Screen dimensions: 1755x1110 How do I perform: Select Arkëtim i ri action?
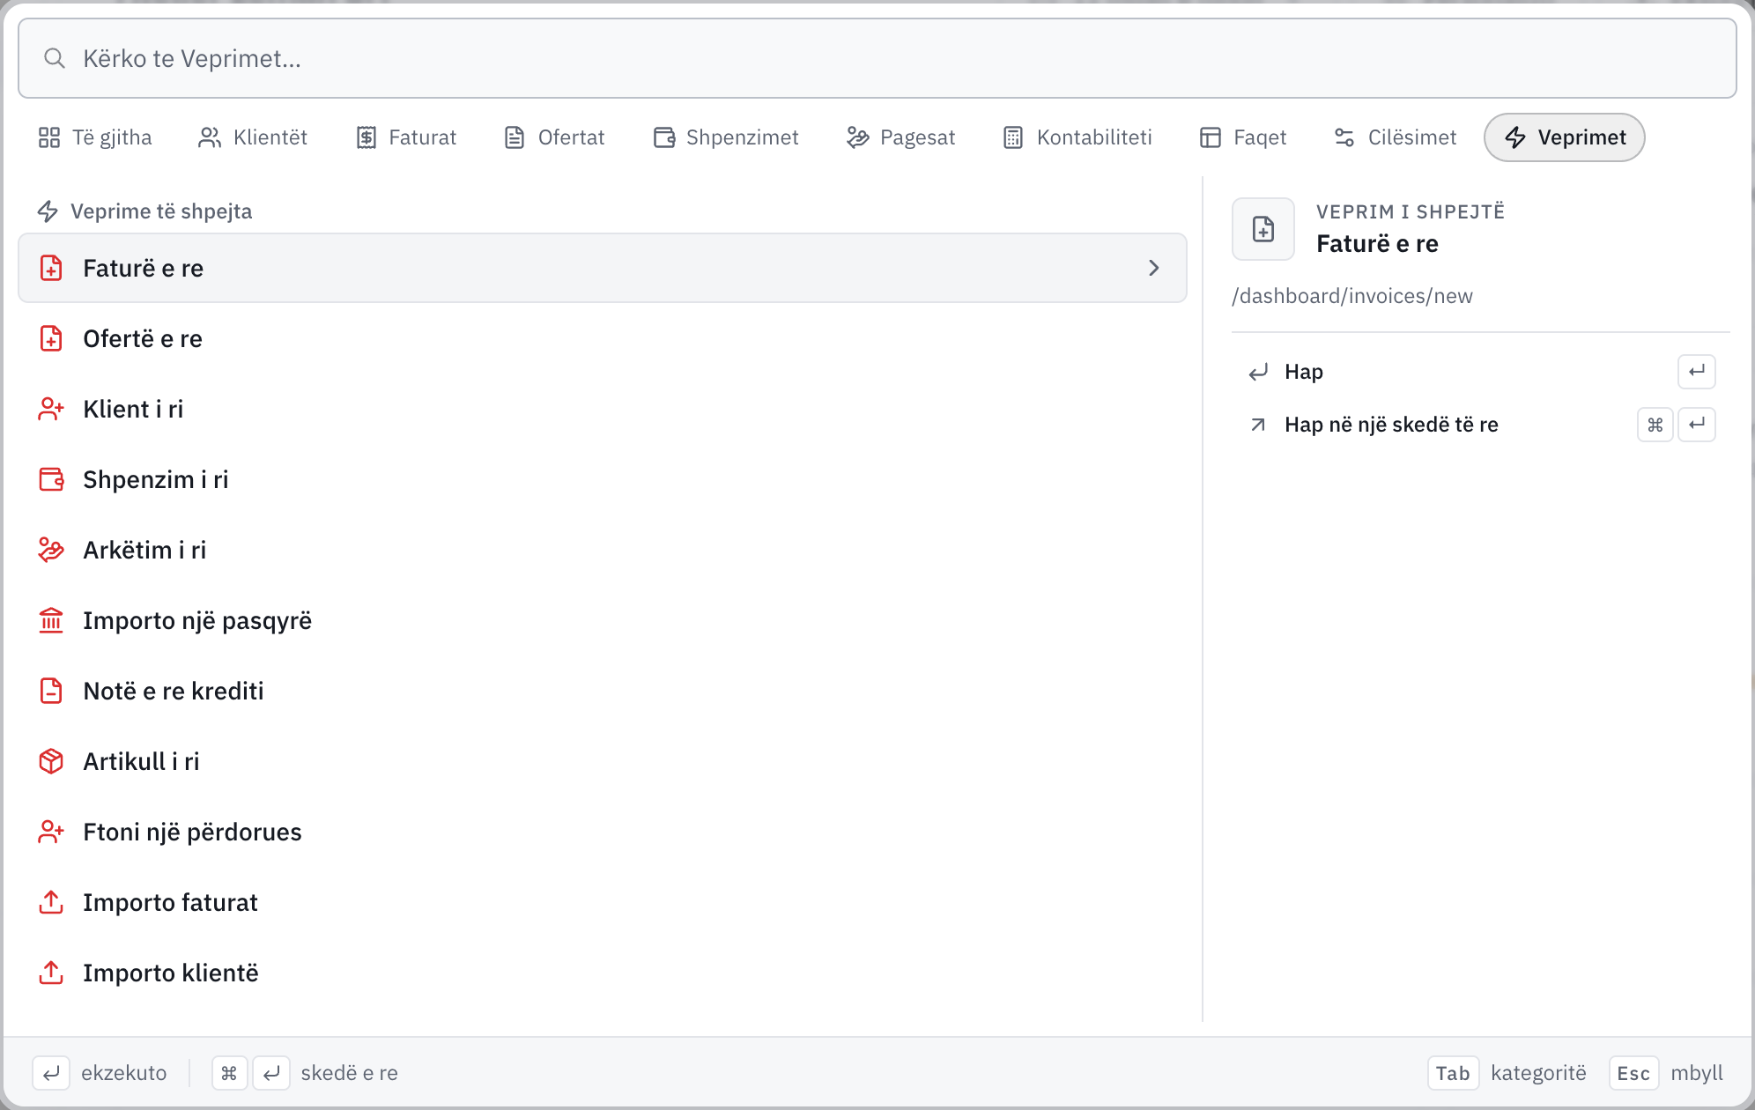[x=603, y=550]
